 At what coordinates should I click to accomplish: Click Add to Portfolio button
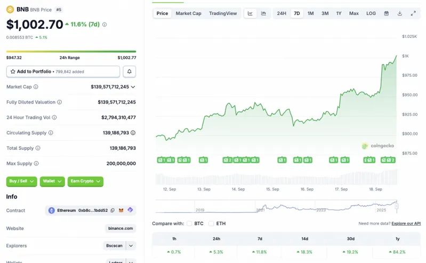[x=63, y=71]
